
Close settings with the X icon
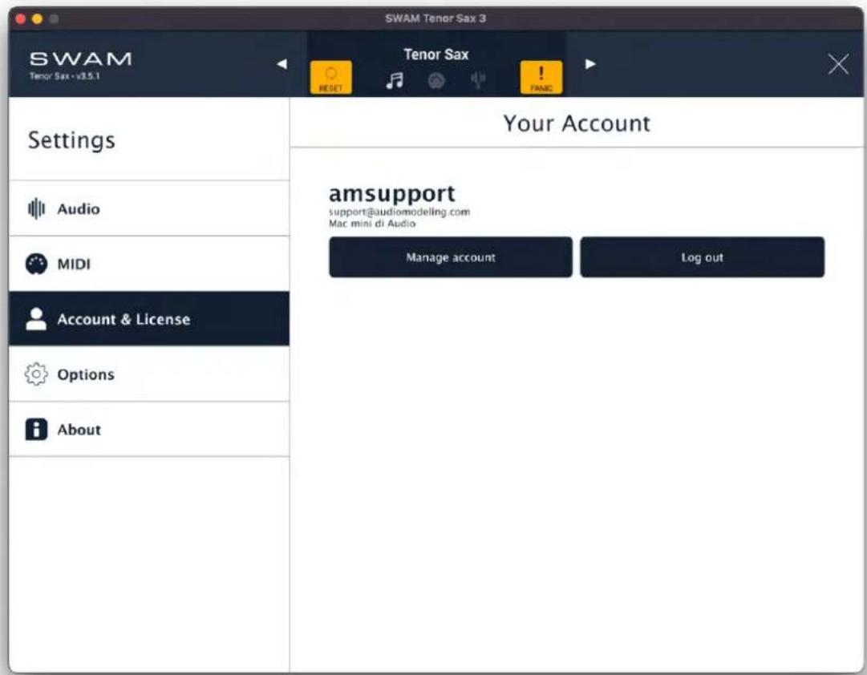tap(838, 64)
